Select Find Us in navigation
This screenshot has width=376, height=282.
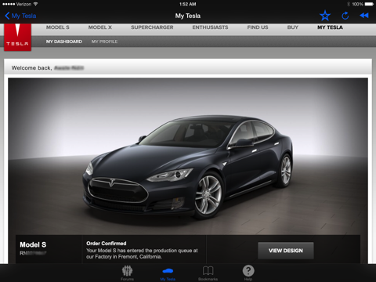258,27
